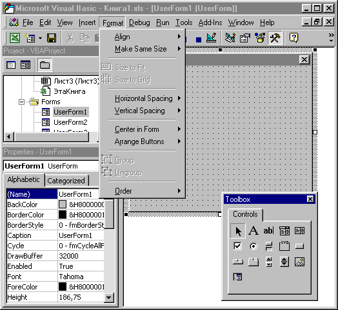
Task: Open the File menu
Action: 28,23
